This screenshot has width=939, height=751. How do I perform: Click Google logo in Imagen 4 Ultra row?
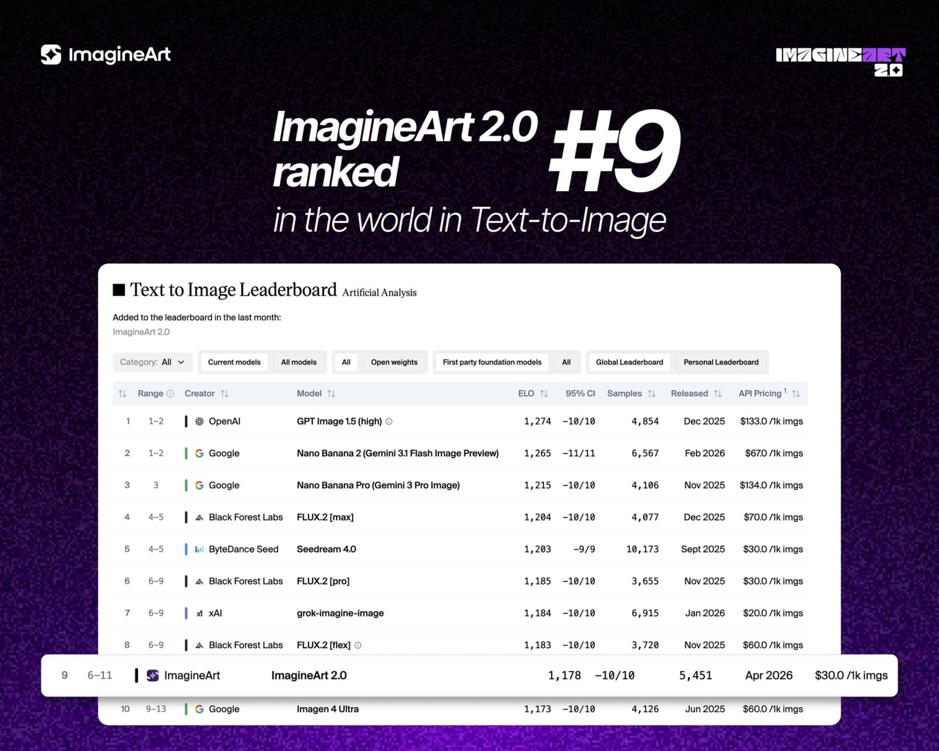click(200, 709)
